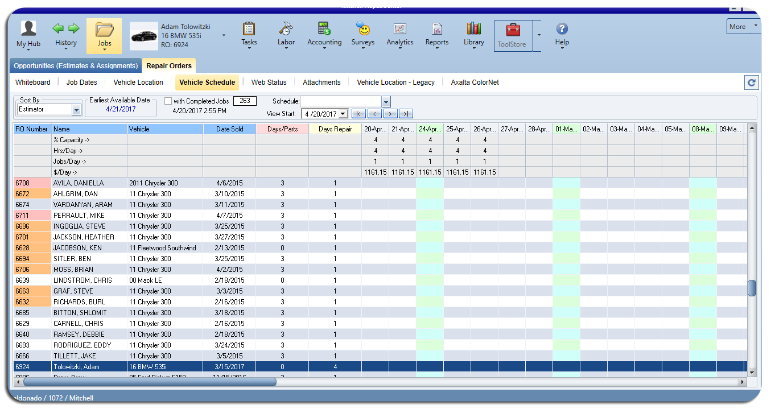771x409 pixels.
Task: Toggle with Completed Jobs checkbox
Action: 168,101
